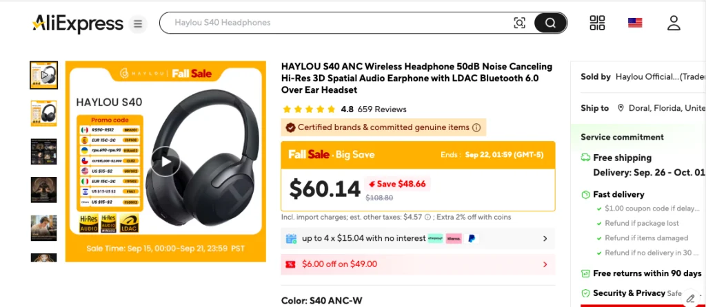Select the first video thumbnail in gallery
This screenshot has height=307, width=706.
click(x=43, y=75)
